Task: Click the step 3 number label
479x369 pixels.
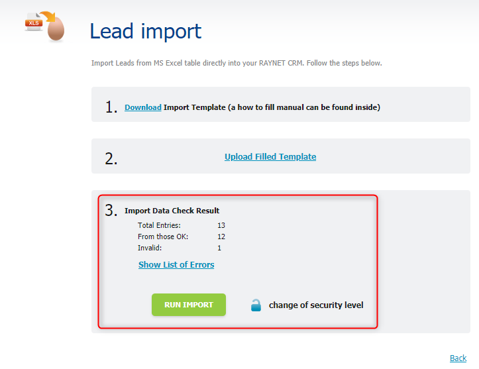Action: tap(111, 210)
